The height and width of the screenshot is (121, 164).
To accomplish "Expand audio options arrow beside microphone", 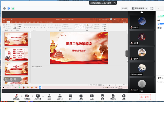I will pos(22,96).
